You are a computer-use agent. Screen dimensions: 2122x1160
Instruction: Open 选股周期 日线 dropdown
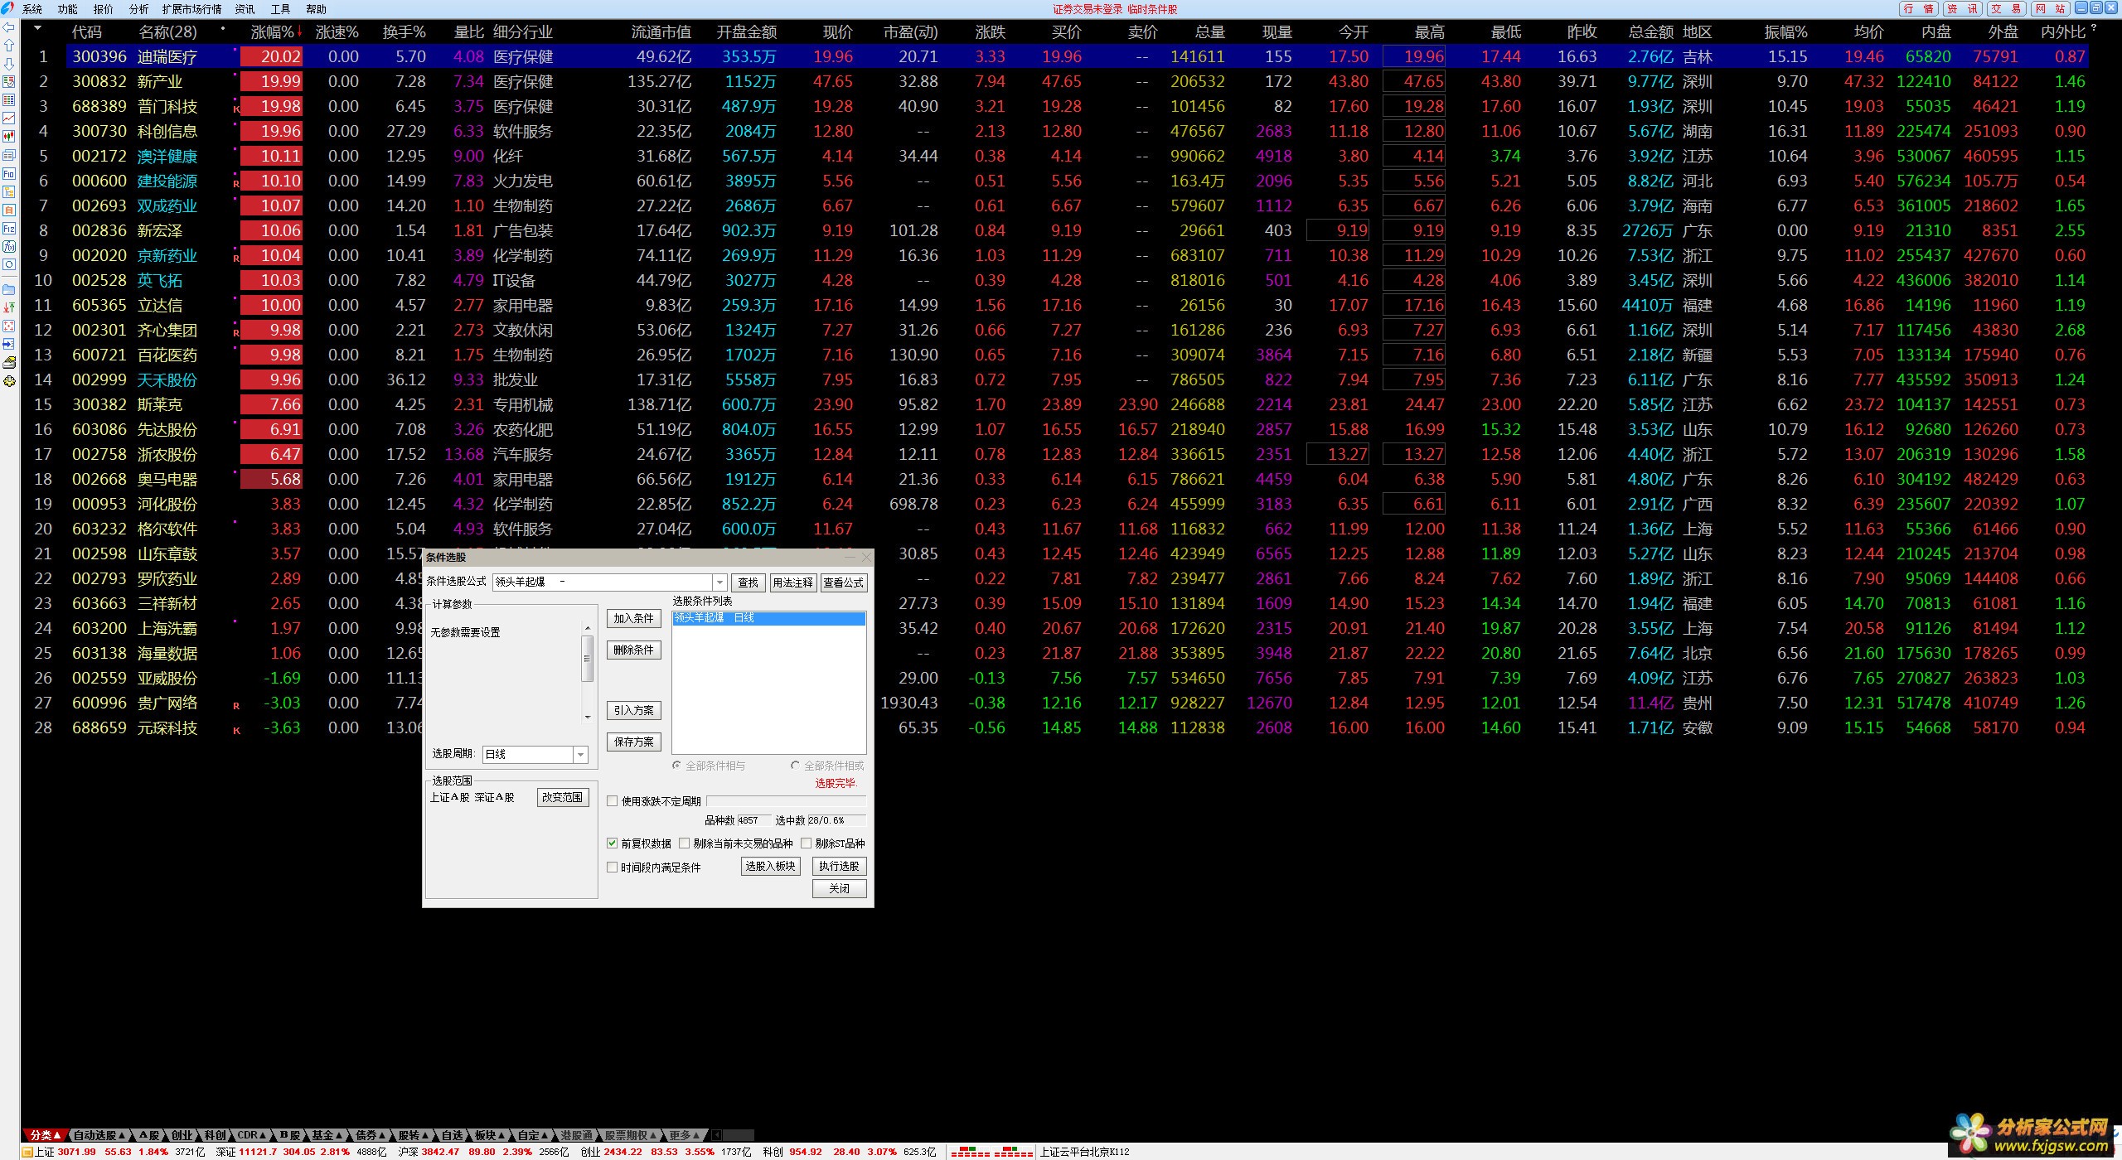pyautogui.click(x=581, y=755)
